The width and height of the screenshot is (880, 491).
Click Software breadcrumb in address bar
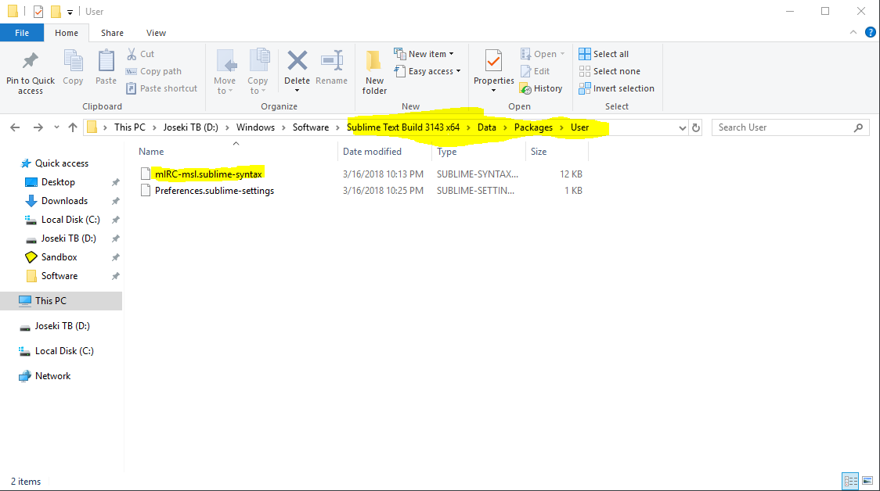(x=311, y=127)
